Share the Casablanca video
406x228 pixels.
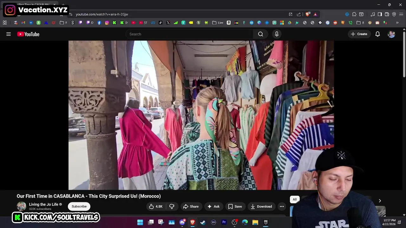point(191,206)
